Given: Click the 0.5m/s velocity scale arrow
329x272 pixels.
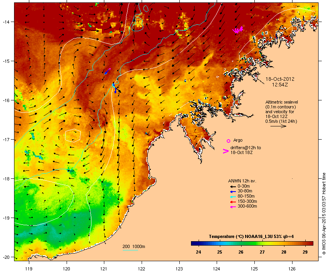Looking at the screenshot, I should [278, 126].
